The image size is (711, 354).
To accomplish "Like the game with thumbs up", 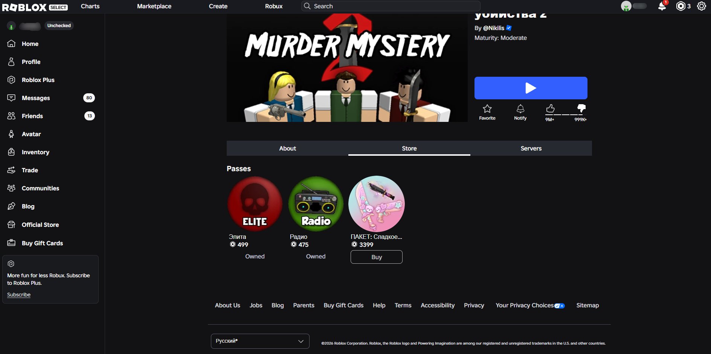I will pyautogui.click(x=550, y=109).
